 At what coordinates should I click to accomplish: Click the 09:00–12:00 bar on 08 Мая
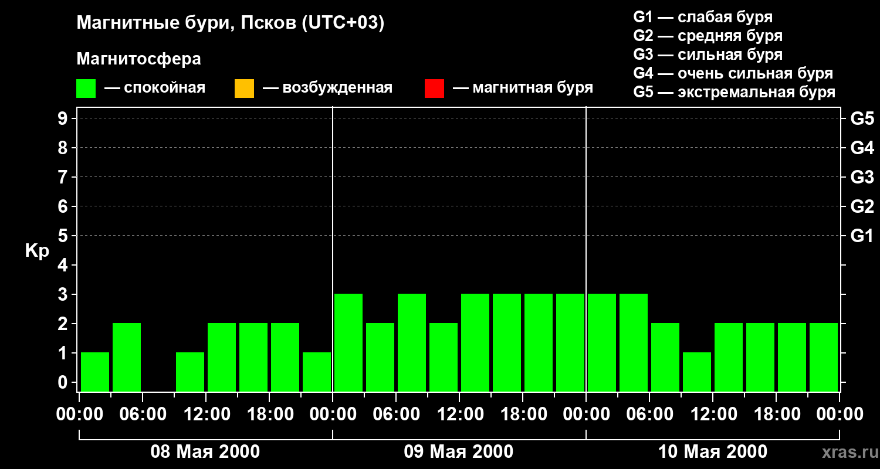pos(190,372)
